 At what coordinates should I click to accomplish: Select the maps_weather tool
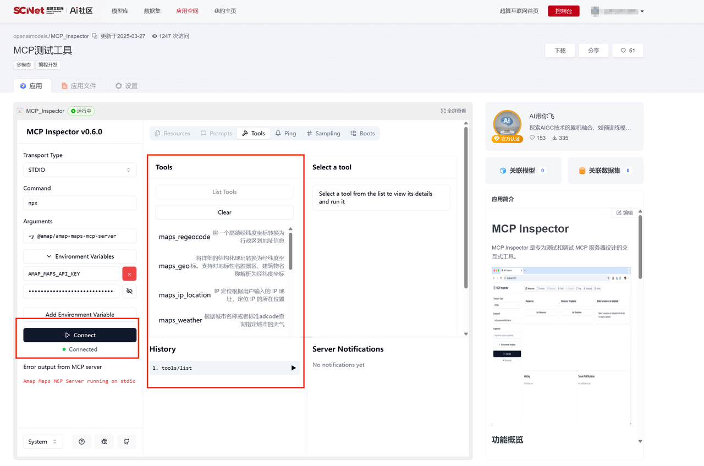pyautogui.click(x=180, y=320)
